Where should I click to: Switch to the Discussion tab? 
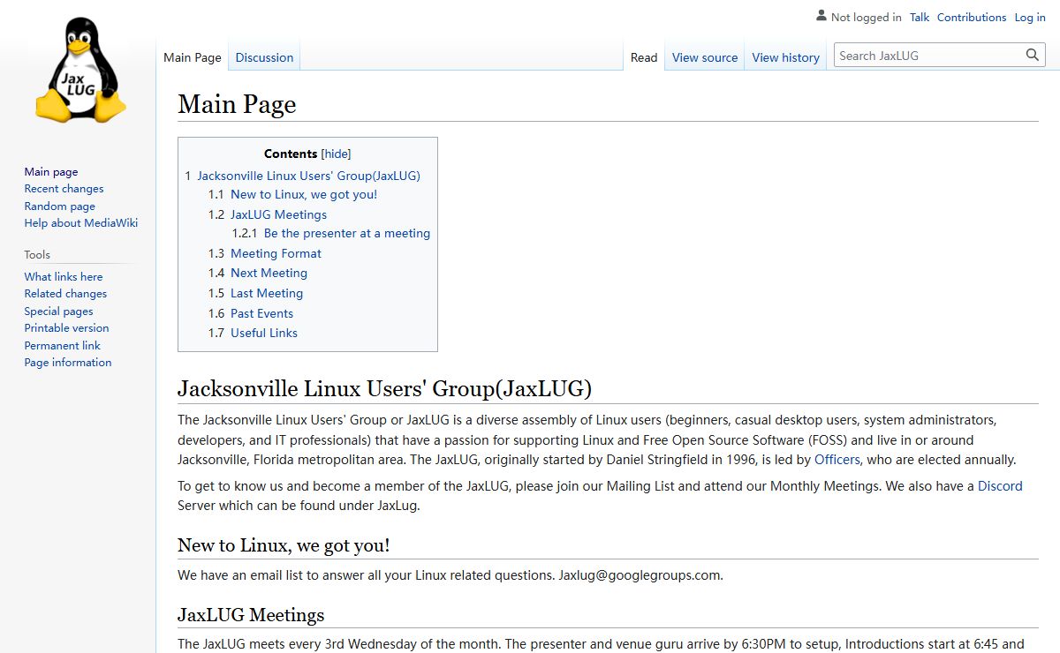[264, 57]
